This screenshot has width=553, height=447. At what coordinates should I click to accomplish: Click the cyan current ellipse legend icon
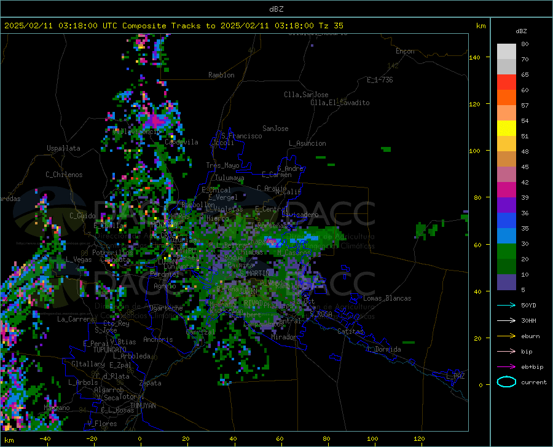coord(506,382)
